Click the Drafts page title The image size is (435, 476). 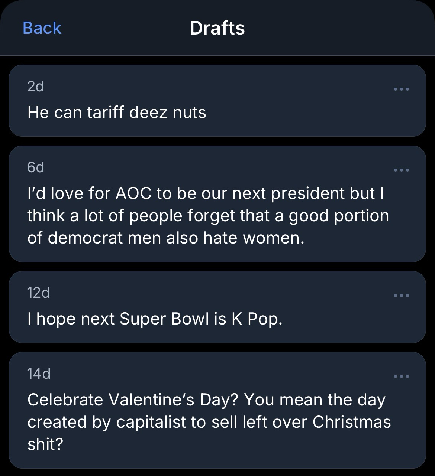pos(217,28)
